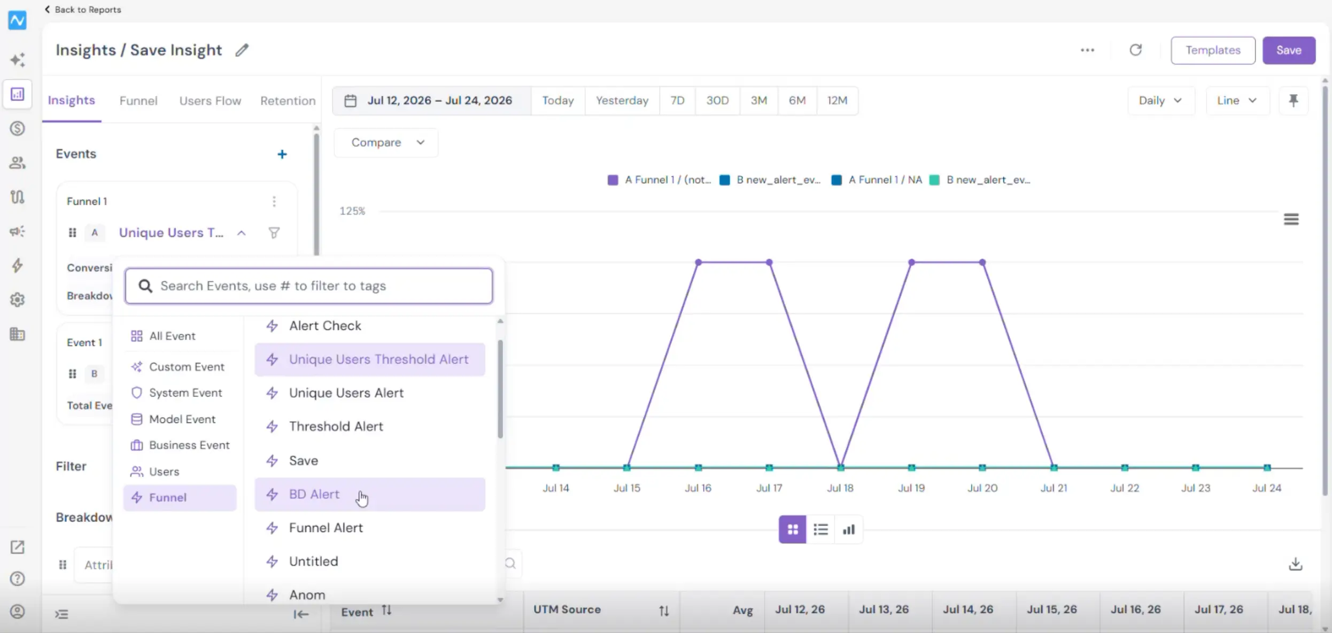The image size is (1332, 633).
Task: Open the users sidebar icon
Action: click(x=17, y=163)
